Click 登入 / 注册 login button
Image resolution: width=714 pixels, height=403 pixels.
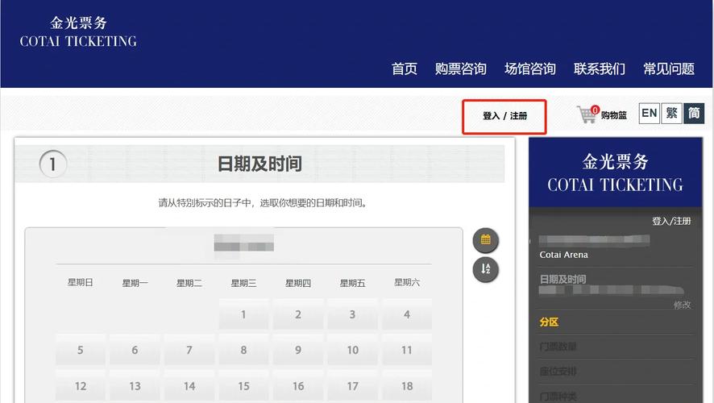coord(504,116)
